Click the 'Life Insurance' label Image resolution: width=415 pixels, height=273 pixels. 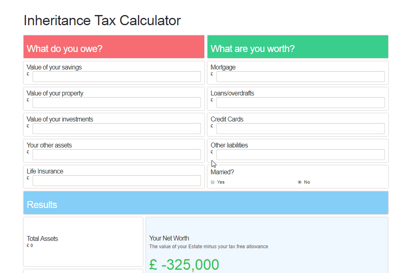point(45,171)
